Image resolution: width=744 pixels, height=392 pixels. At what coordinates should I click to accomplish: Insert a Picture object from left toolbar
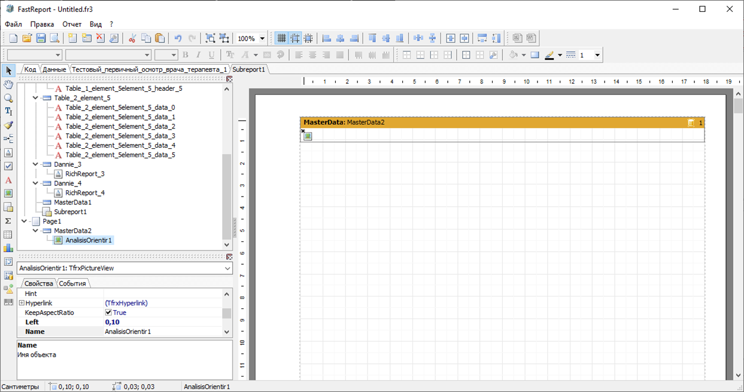click(8, 194)
